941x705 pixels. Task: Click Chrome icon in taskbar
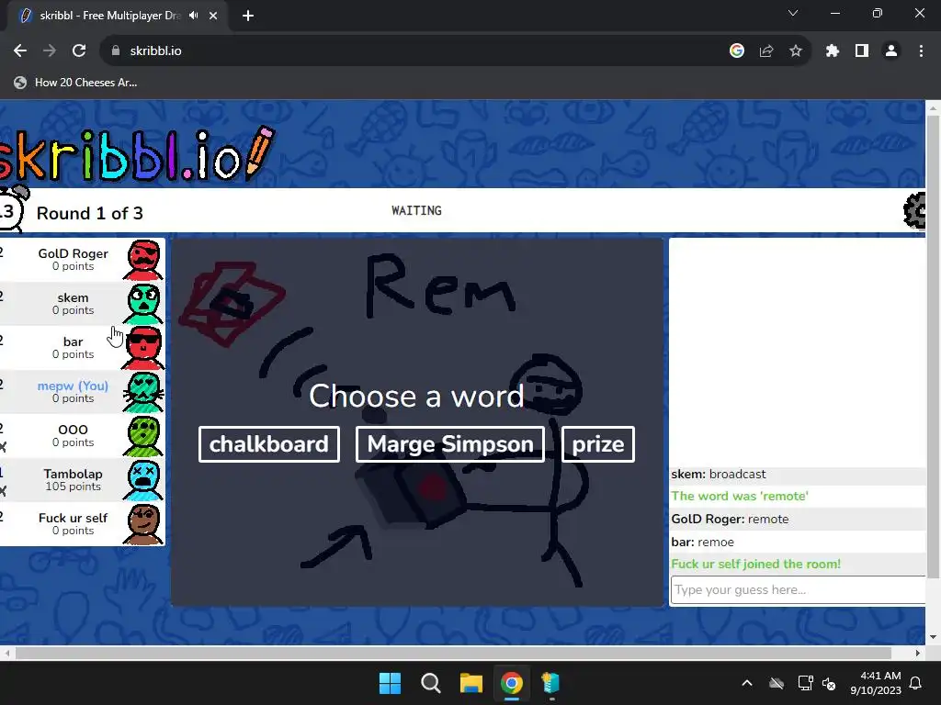click(x=511, y=683)
